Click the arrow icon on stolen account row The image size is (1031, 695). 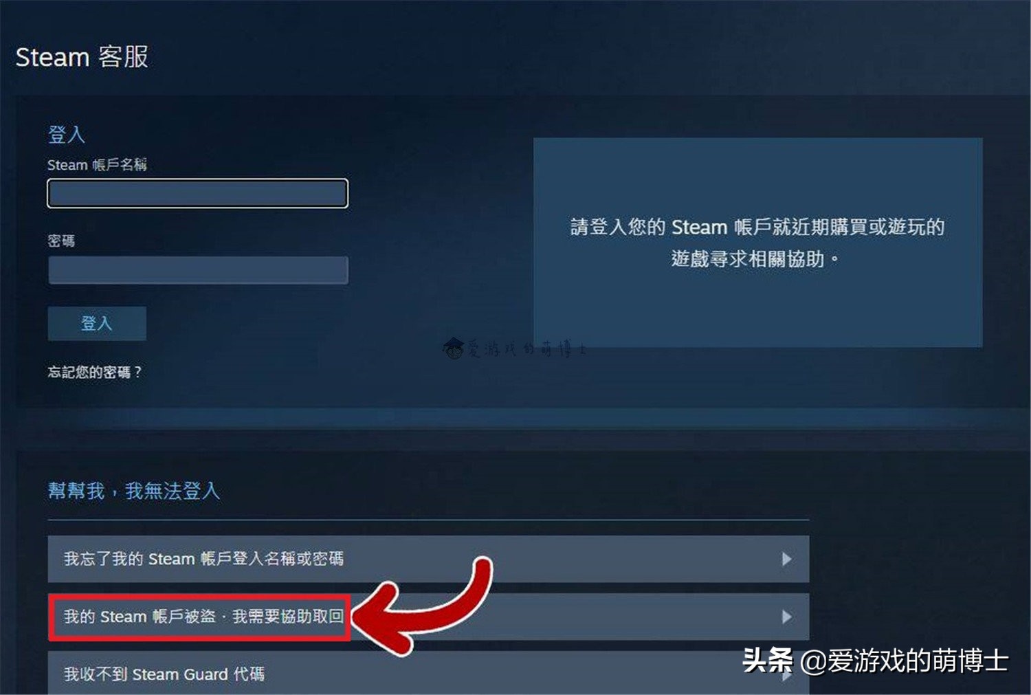pos(787,617)
